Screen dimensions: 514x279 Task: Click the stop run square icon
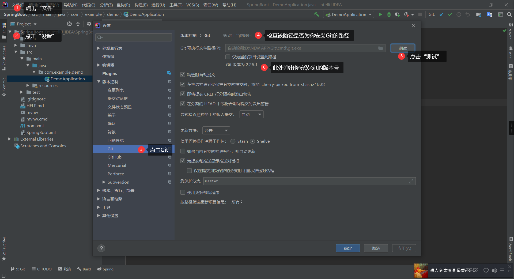420,14
